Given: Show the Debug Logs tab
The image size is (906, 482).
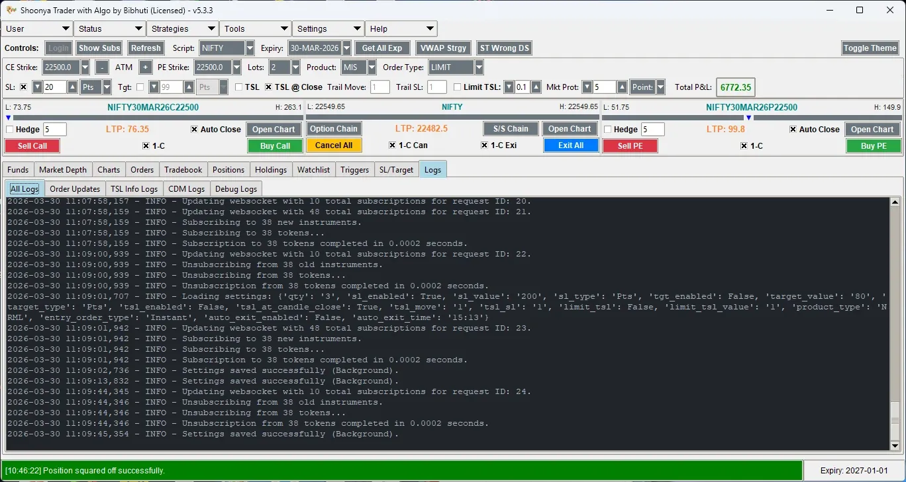Looking at the screenshot, I should pyautogui.click(x=236, y=189).
